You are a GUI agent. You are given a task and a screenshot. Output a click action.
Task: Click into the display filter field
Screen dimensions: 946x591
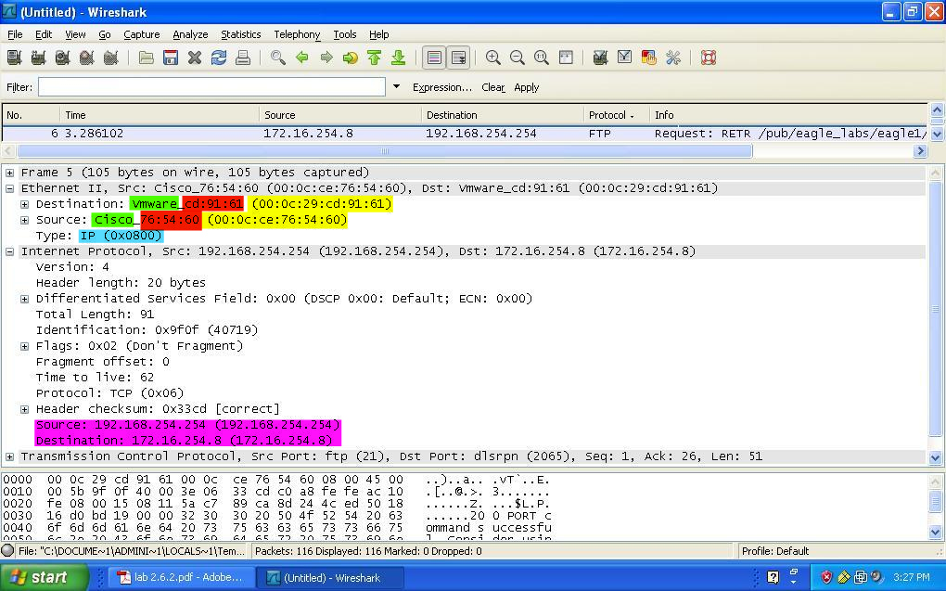[x=211, y=87]
